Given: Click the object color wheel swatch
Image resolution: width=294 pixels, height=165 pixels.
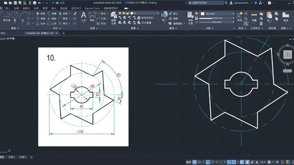Looking at the screenshot, I should [196, 14].
